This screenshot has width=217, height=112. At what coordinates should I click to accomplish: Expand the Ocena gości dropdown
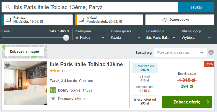125,38
